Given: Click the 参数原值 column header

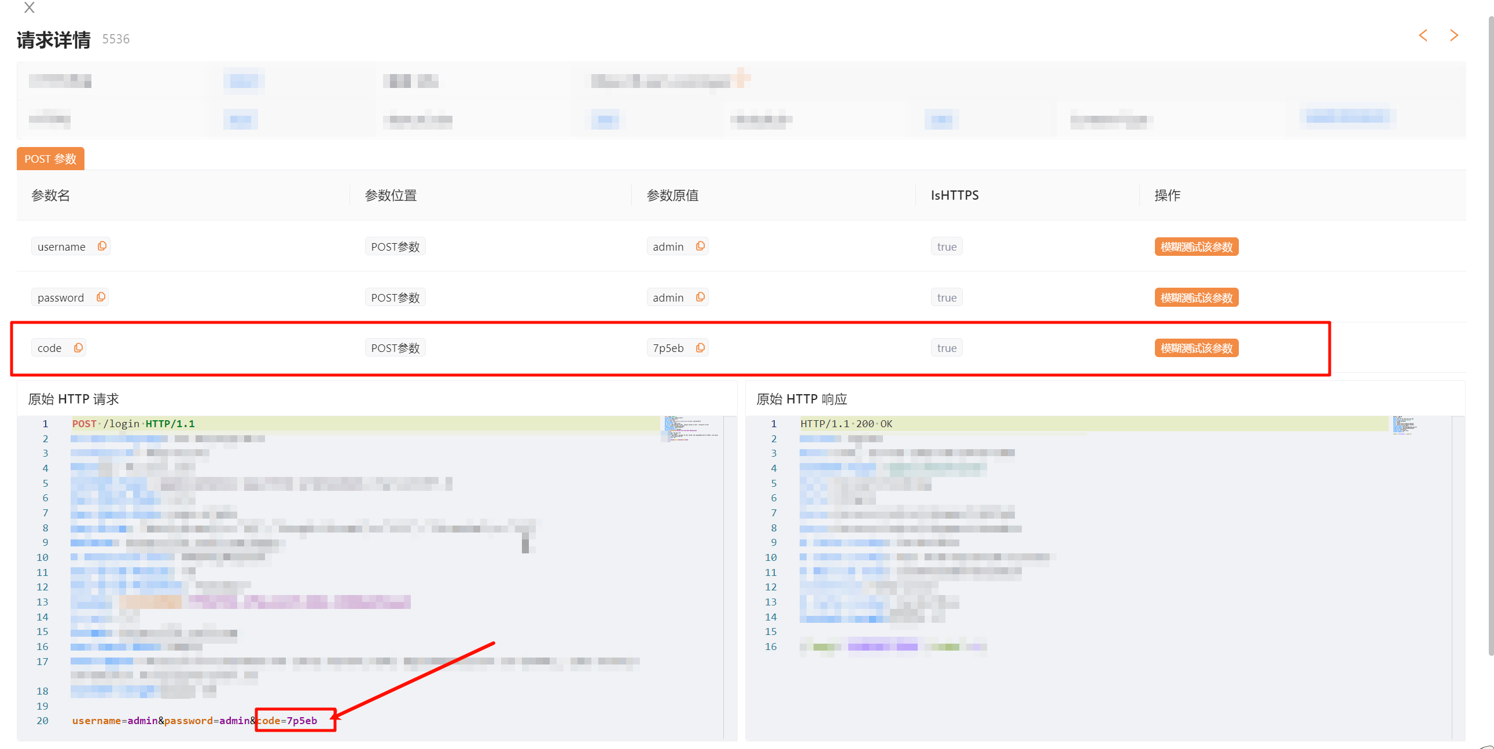Looking at the screenshot, I should point(672,196).
